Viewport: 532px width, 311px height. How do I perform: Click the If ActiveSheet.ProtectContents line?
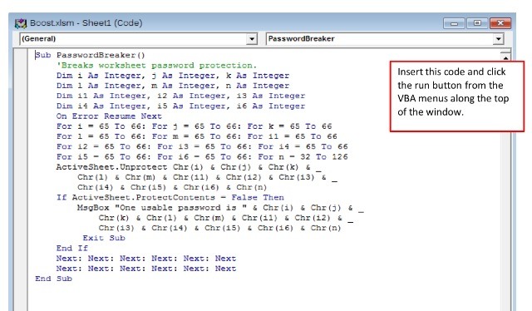(170, 197)
